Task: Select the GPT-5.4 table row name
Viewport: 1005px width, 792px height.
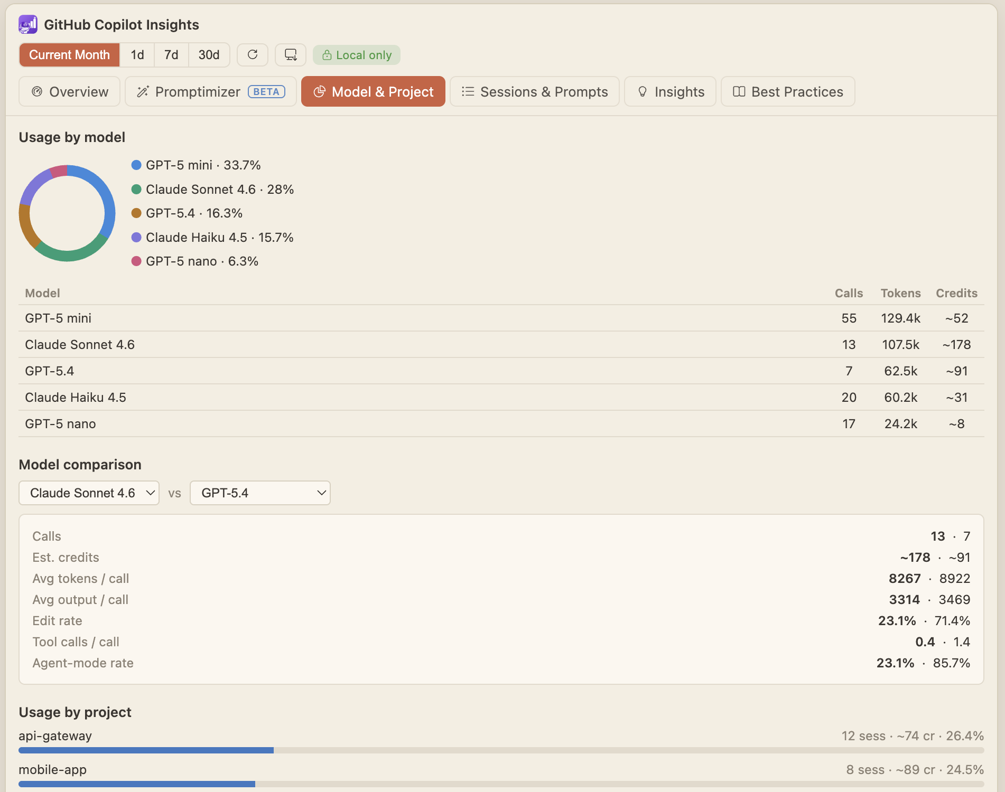Action: point(50,371)
